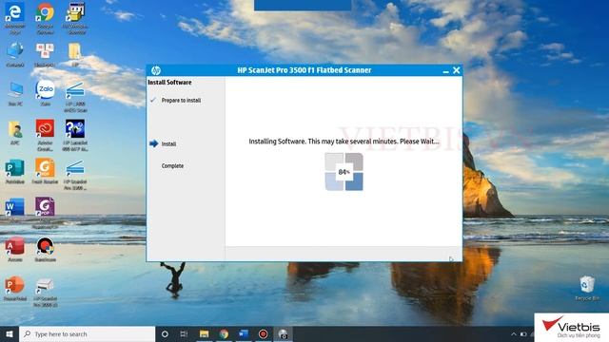Click the Cortana circle on taskbar
The image size is (609, 342).
pyautogui.click(x=165, y=333)
